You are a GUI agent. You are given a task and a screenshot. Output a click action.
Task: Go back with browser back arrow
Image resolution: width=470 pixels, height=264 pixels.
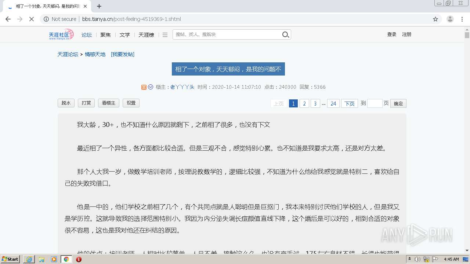click(8, 19)
